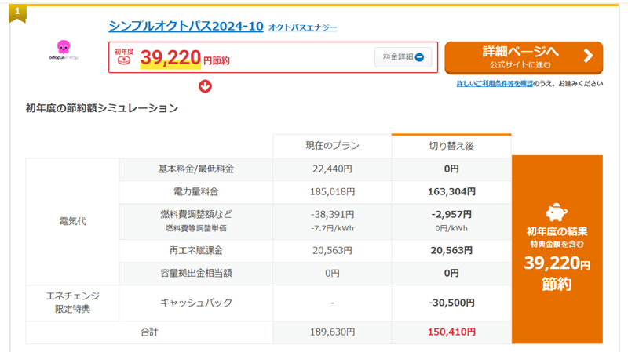The height and width of the screenshot is (352, 628).
Task: Go to the official site via 詳細ページへ
Action: pyautogui.click(x=523, y=57)
